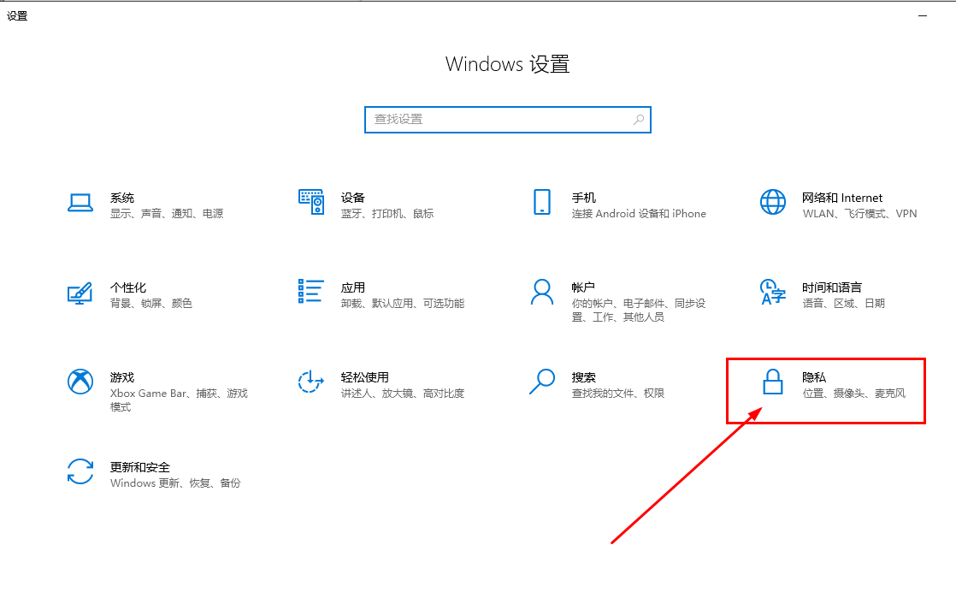
Task: Click the text 讲述人、放大镜、高对比度
Action: [403, 394]
